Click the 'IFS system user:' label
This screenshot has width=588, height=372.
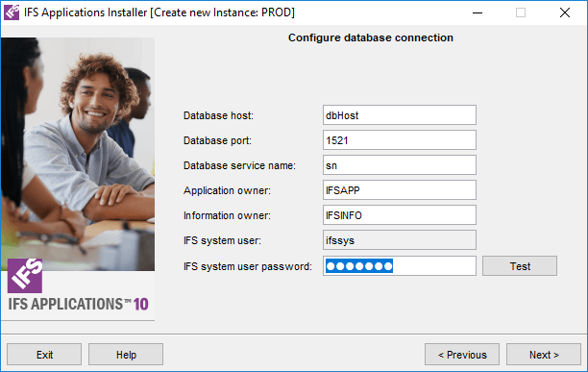pyautogui.click(x=222, y=240)
